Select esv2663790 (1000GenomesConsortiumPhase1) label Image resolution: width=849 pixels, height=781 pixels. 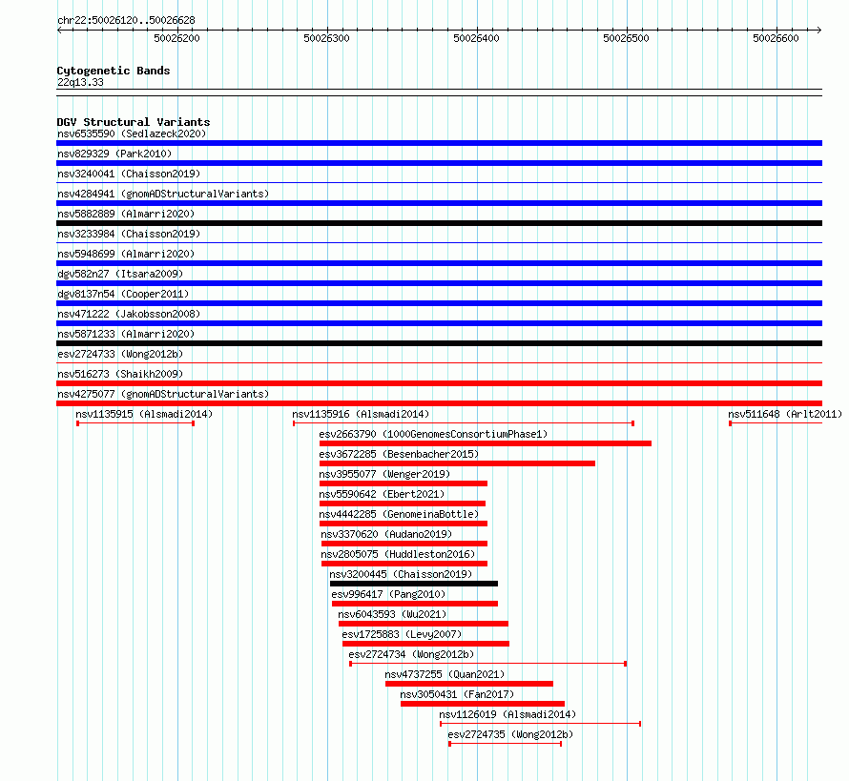pos(433,434)
